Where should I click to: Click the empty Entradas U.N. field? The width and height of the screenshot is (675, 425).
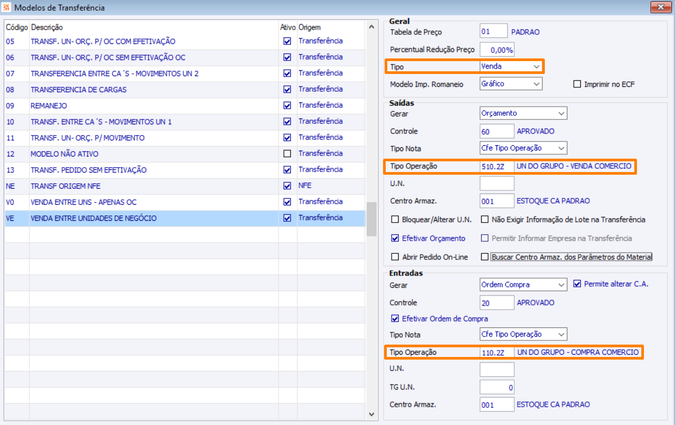click(497, 370)
